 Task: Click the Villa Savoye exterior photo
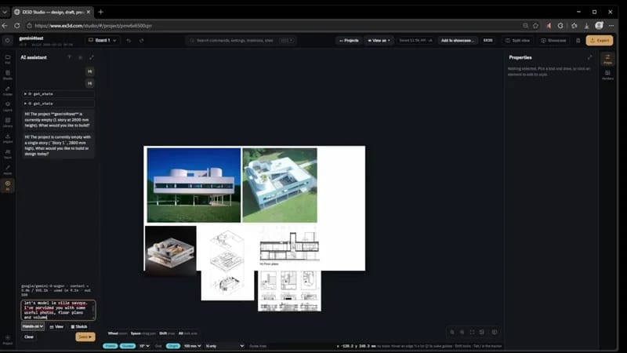194,185
